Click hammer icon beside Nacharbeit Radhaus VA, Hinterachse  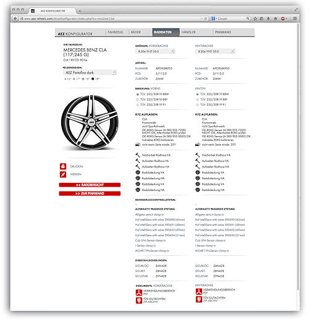coord(198,155)
